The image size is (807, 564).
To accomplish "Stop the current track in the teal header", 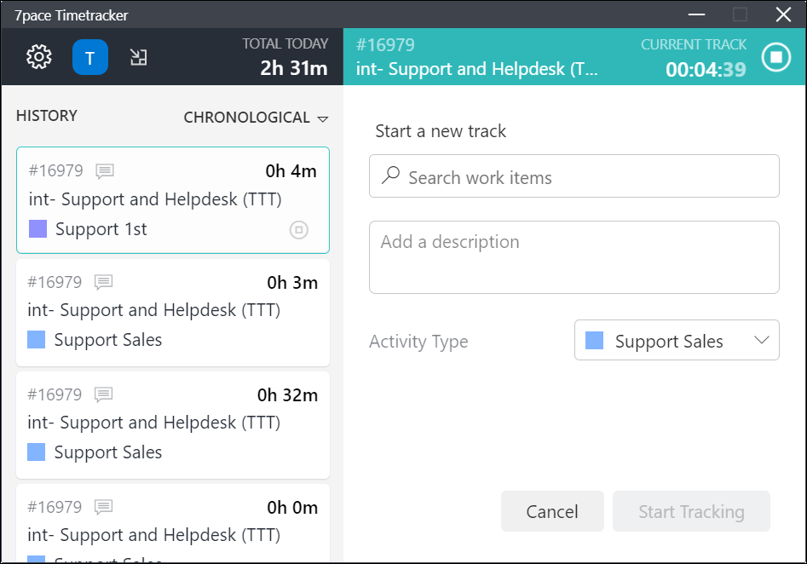I will tap(776, 56).
